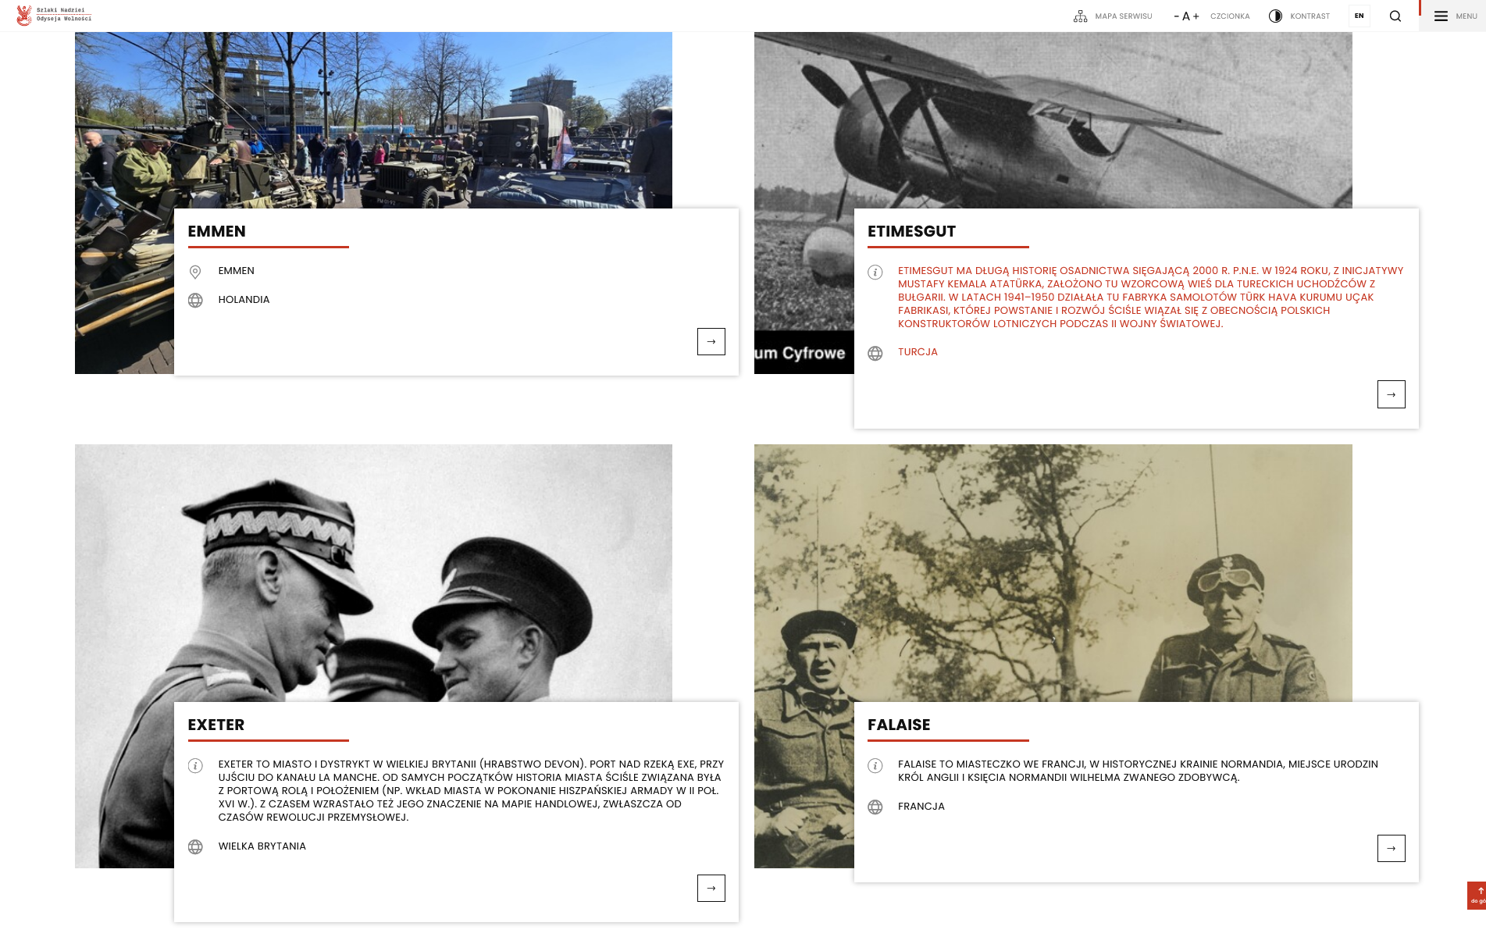Screen dimensions: 1486x937
Task: Click the arrow button on Falaise card
Action: 1391,849
